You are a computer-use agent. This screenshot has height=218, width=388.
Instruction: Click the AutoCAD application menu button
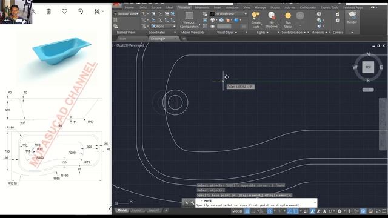tap(116, 6)
